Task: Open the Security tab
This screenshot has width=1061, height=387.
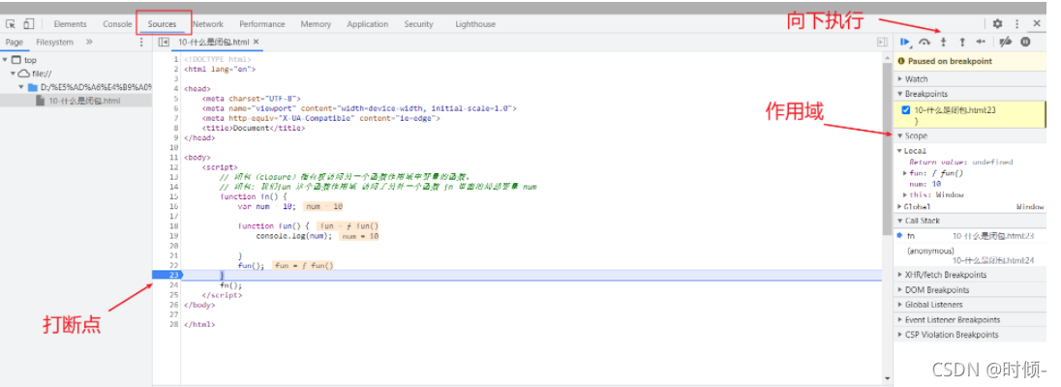Action: tap(418, 23)
